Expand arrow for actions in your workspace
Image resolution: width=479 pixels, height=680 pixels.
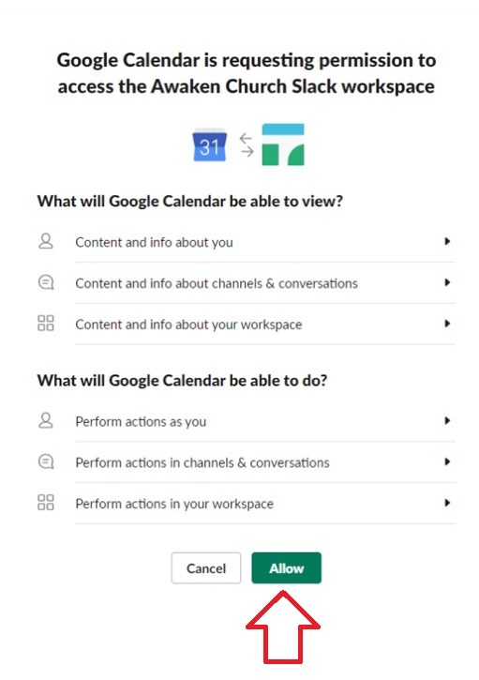447,503
